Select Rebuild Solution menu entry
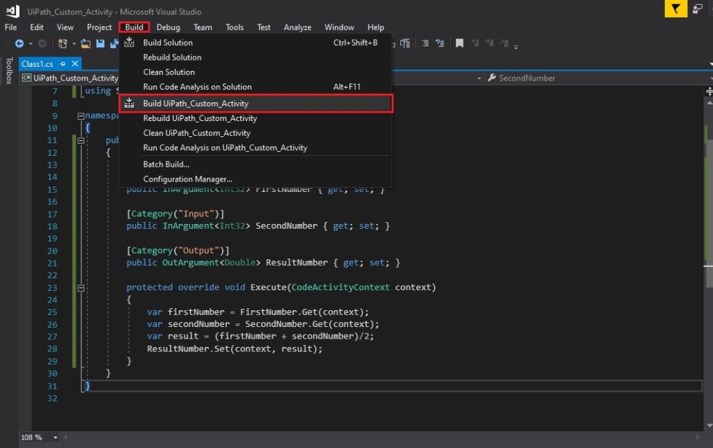Viewport: 713px width, 448px height. 256,57
